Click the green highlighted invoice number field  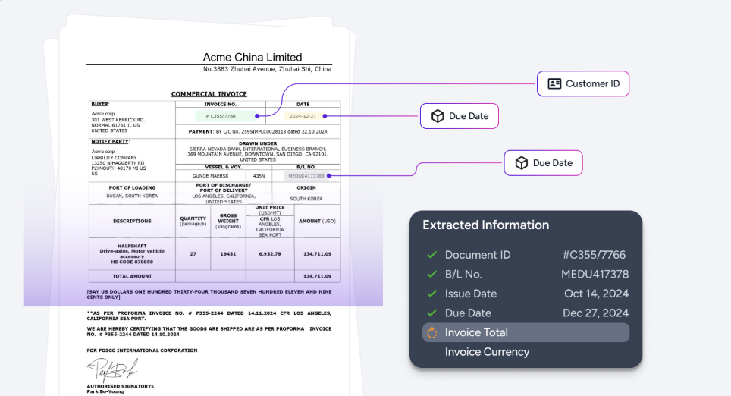pos(225,115)
